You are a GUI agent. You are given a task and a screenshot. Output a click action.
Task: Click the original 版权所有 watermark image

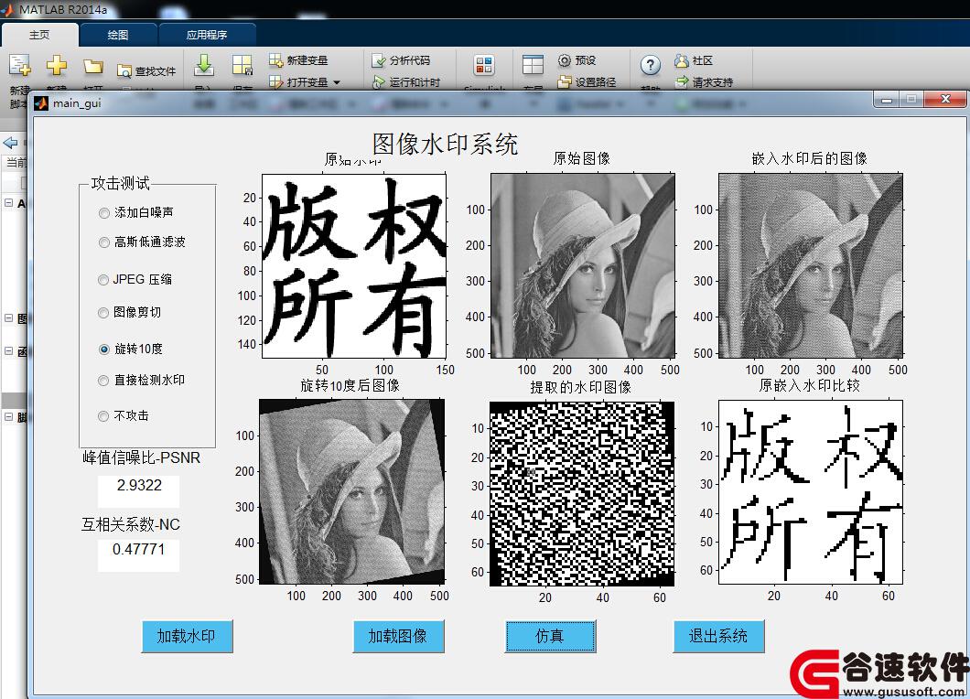pyautogui.click(x=354, y=266)
